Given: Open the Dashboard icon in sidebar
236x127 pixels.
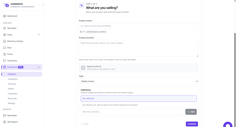Looking at the screenshot, I should point(5,16).
